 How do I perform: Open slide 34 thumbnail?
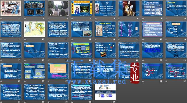point(35,92)
